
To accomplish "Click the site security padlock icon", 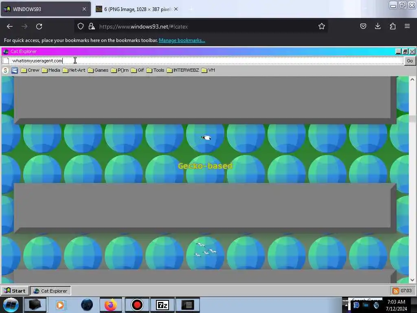I will coord(92,26).
